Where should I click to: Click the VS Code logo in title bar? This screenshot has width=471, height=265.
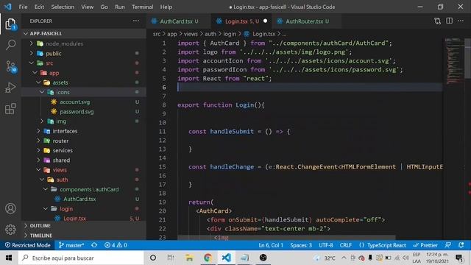[x=8, y=7]
